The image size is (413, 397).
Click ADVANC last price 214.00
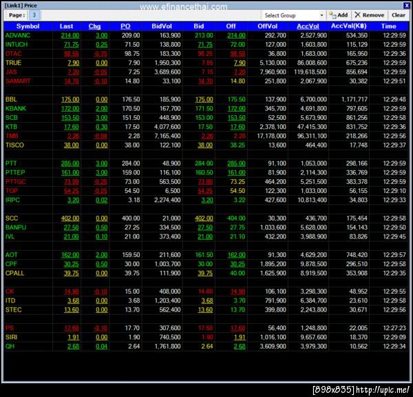pos(70,35)
